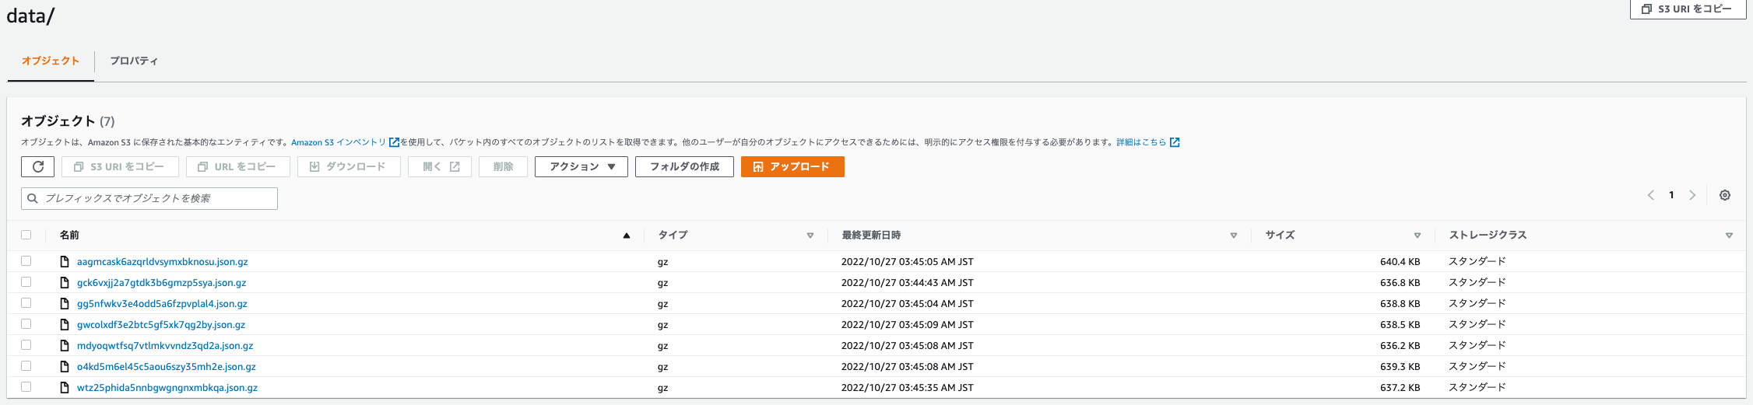1753x405 pixels.
Task: Sort by 名前 column ascending arrow
Action: pos(627,236)
